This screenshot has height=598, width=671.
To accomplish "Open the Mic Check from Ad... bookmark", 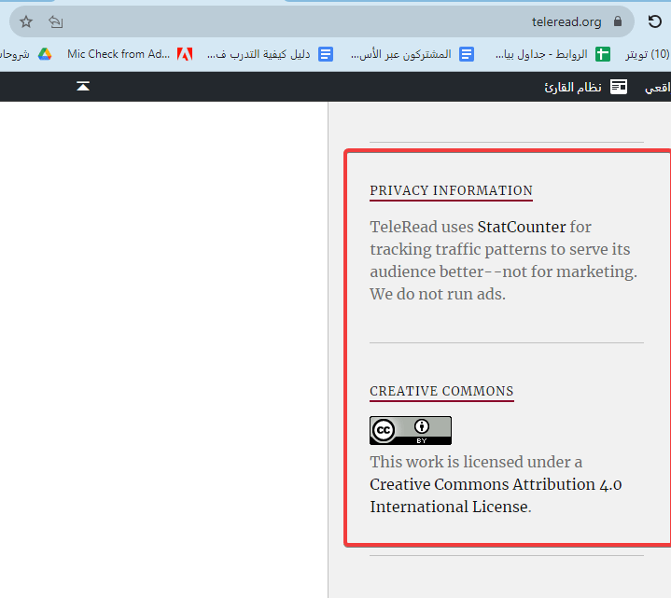I will 119,54.
